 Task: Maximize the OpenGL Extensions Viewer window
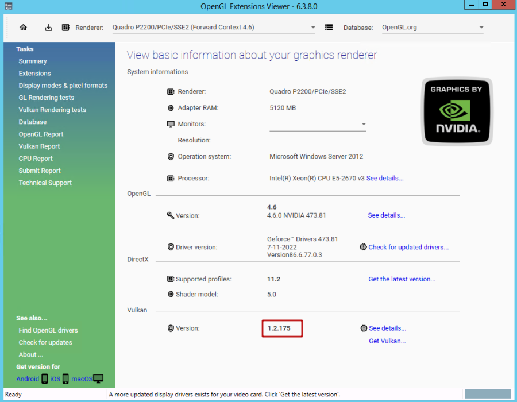click(x=485, y=5)
